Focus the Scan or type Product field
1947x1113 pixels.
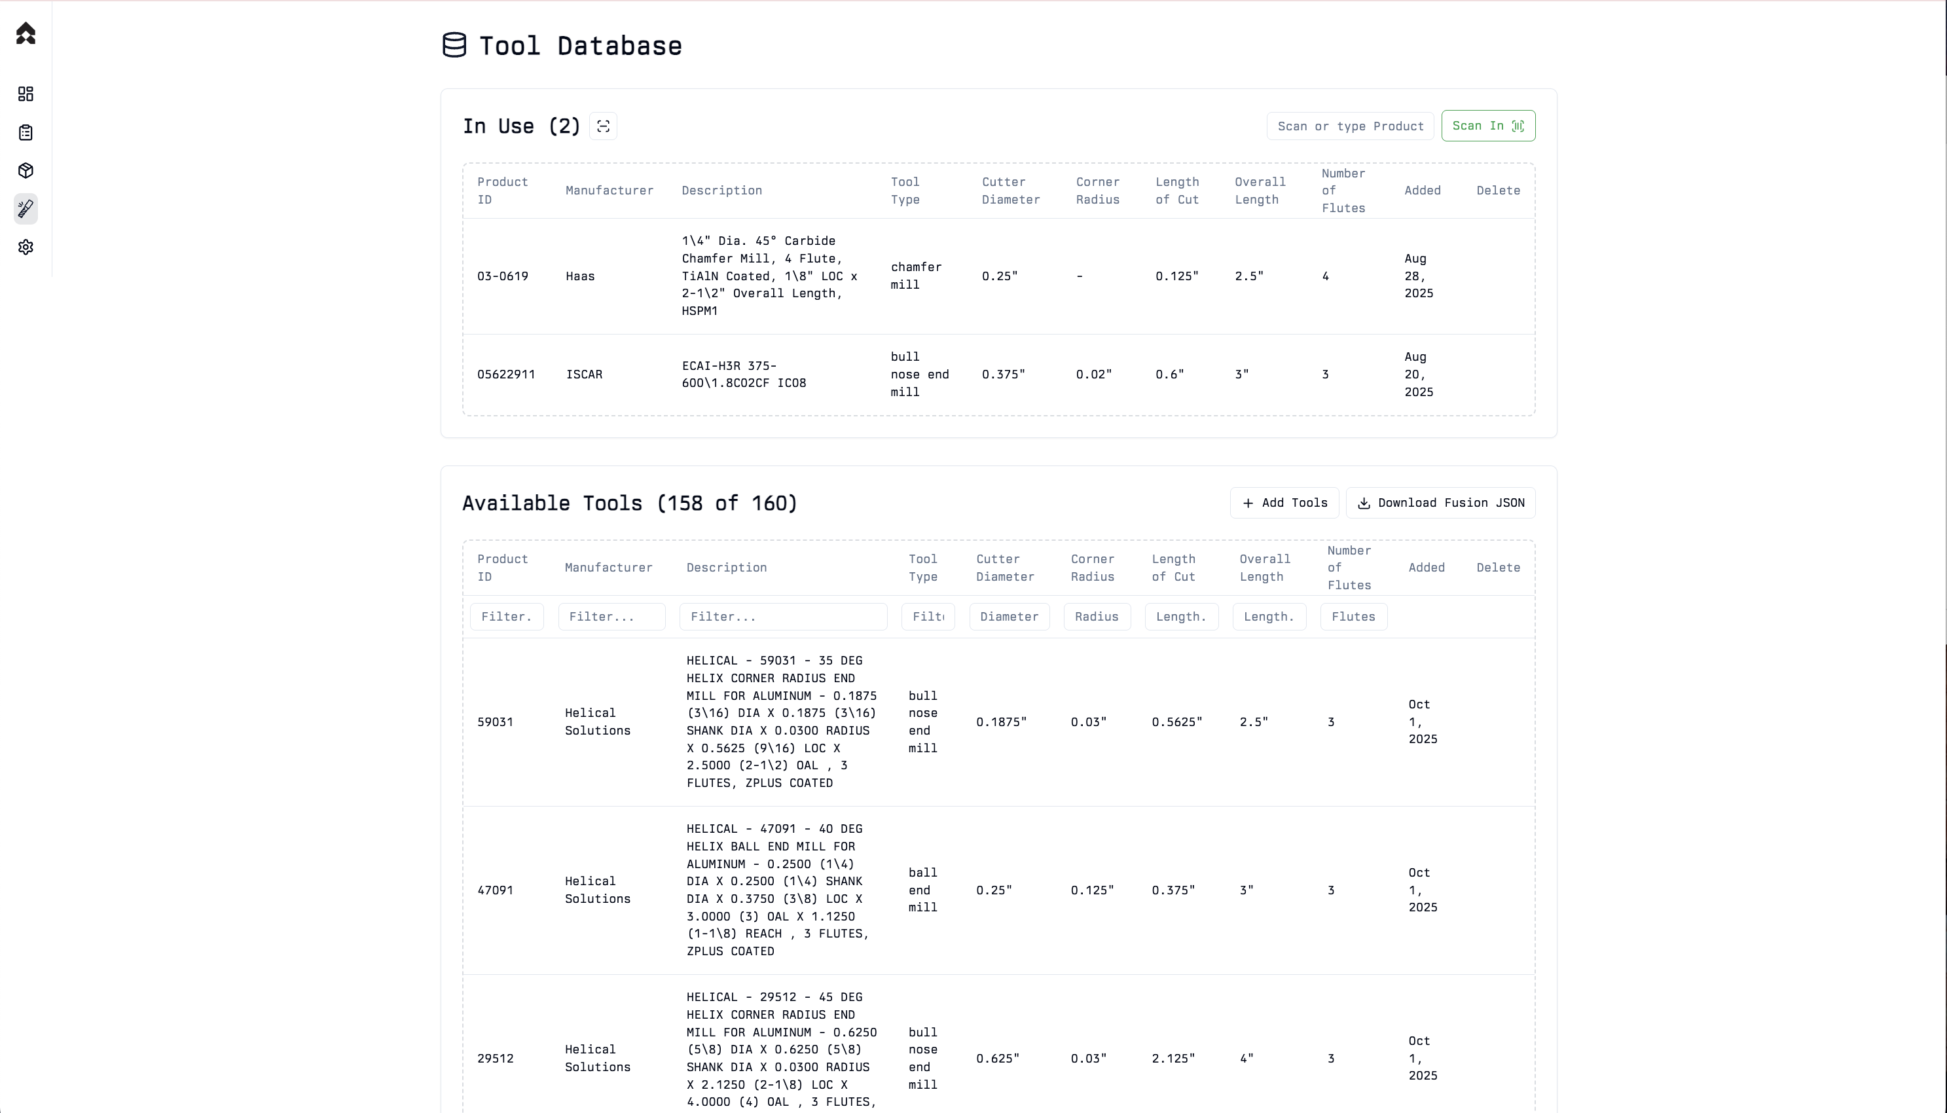tap(1349, 126)
